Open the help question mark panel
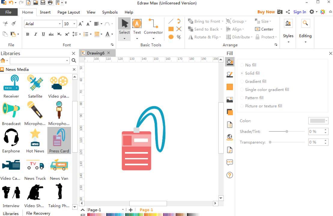This screenshot has height=216, width=333. (230, 175)
